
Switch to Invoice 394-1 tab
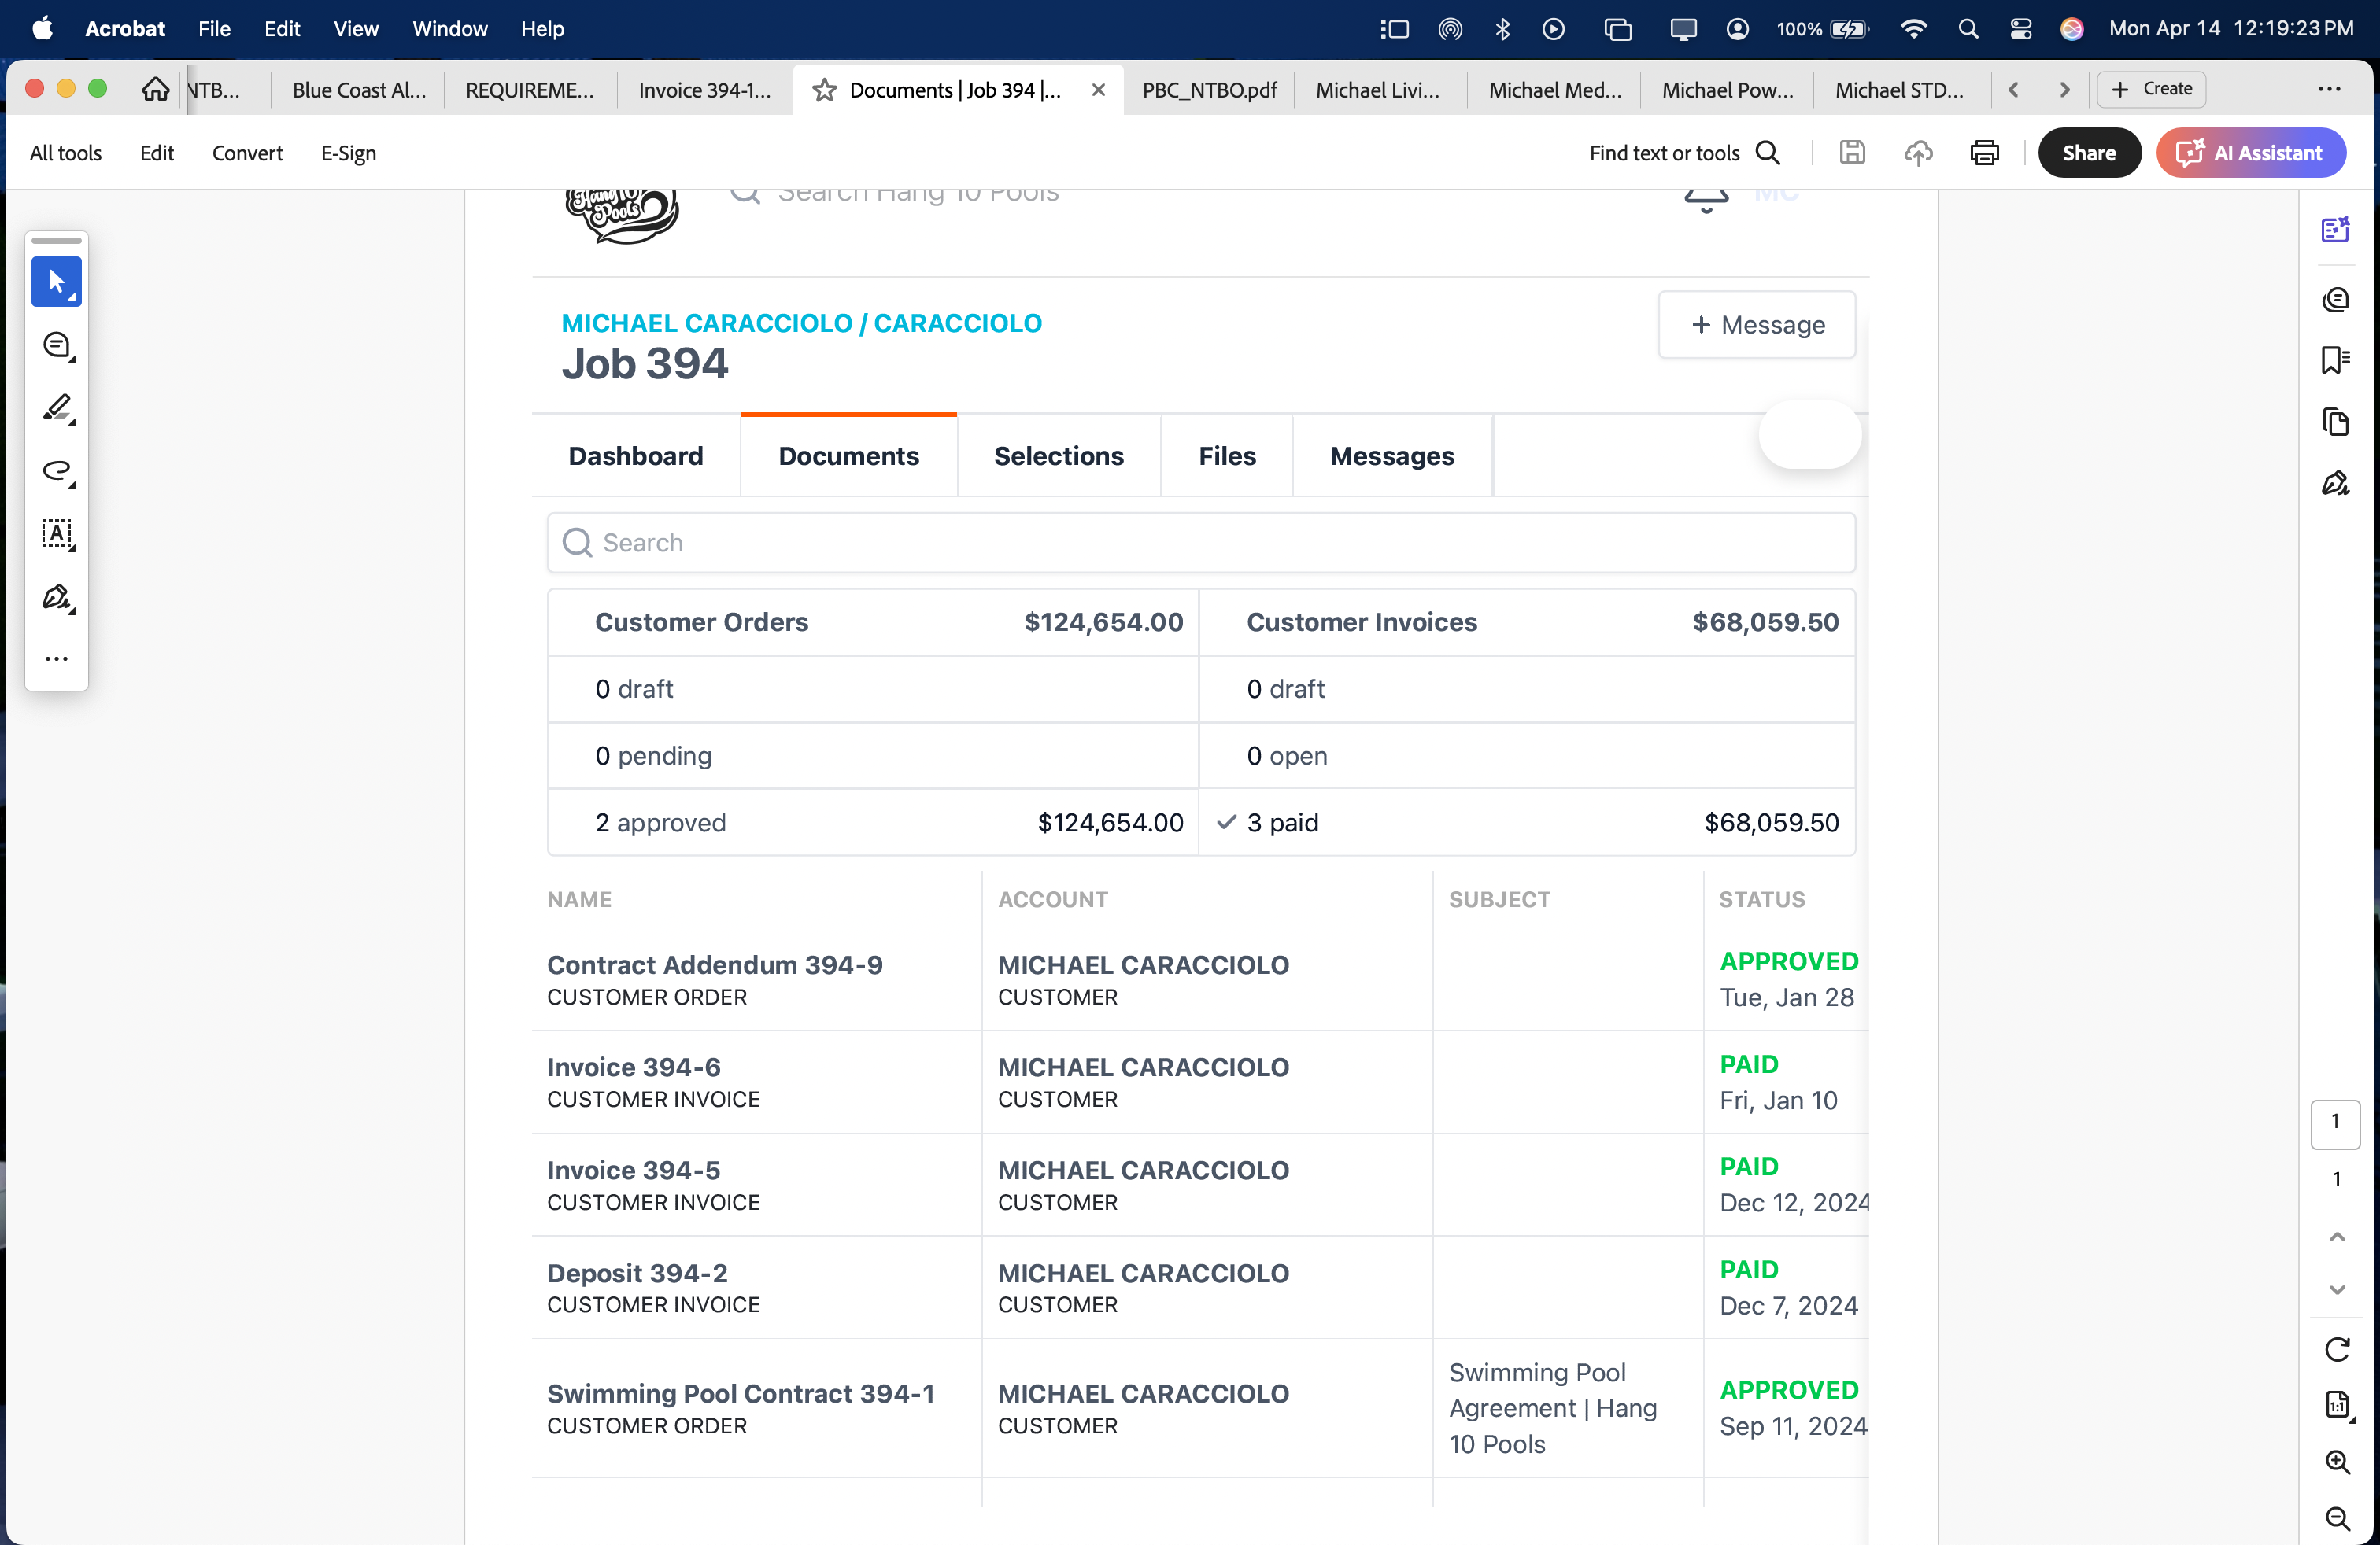point(704,90)
